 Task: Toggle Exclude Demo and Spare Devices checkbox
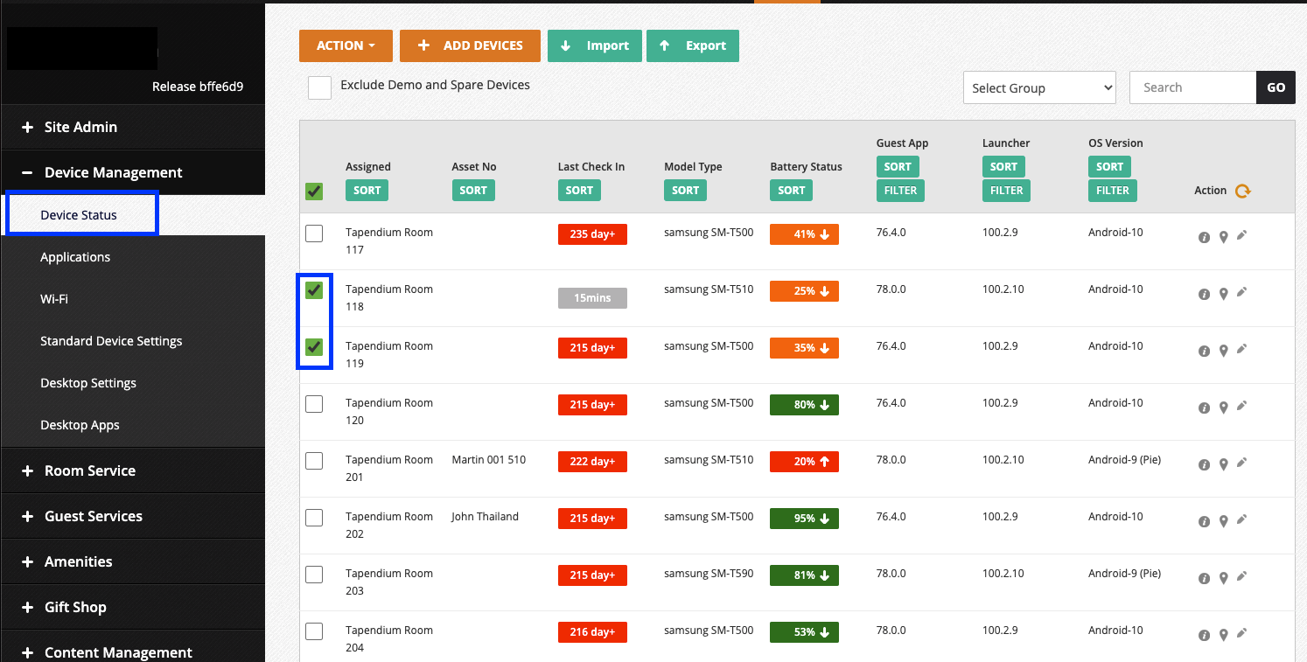319,87
